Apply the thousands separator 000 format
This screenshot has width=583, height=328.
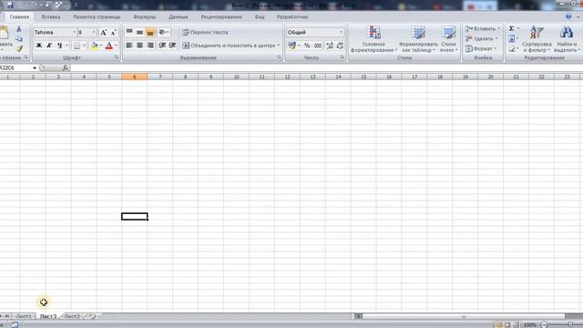pos(318,46)
